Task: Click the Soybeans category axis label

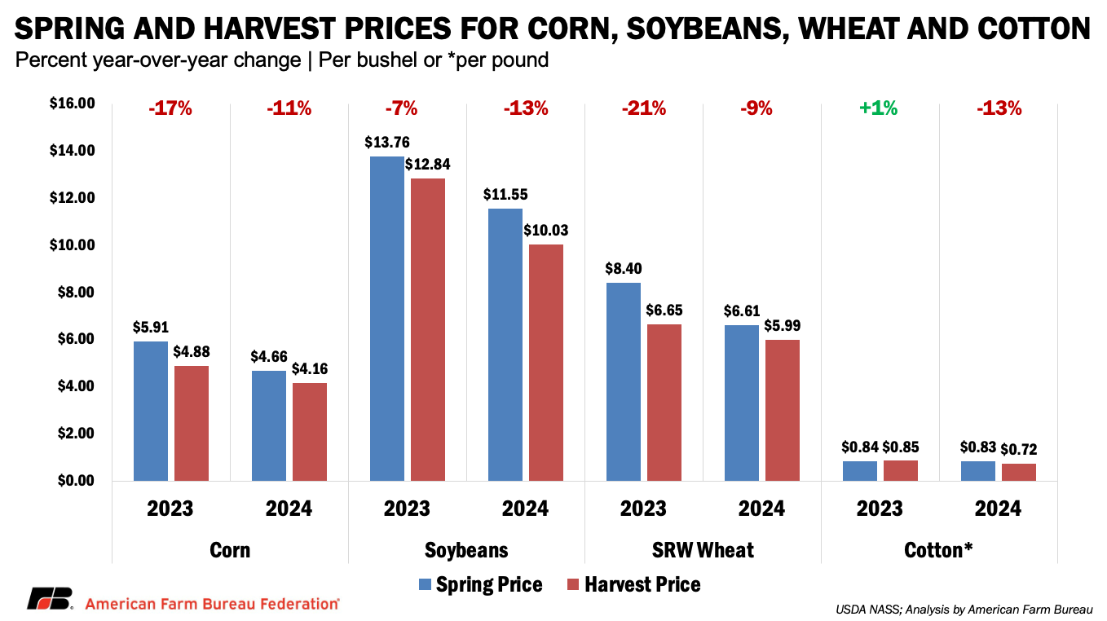Action: [x=466, y=550]
